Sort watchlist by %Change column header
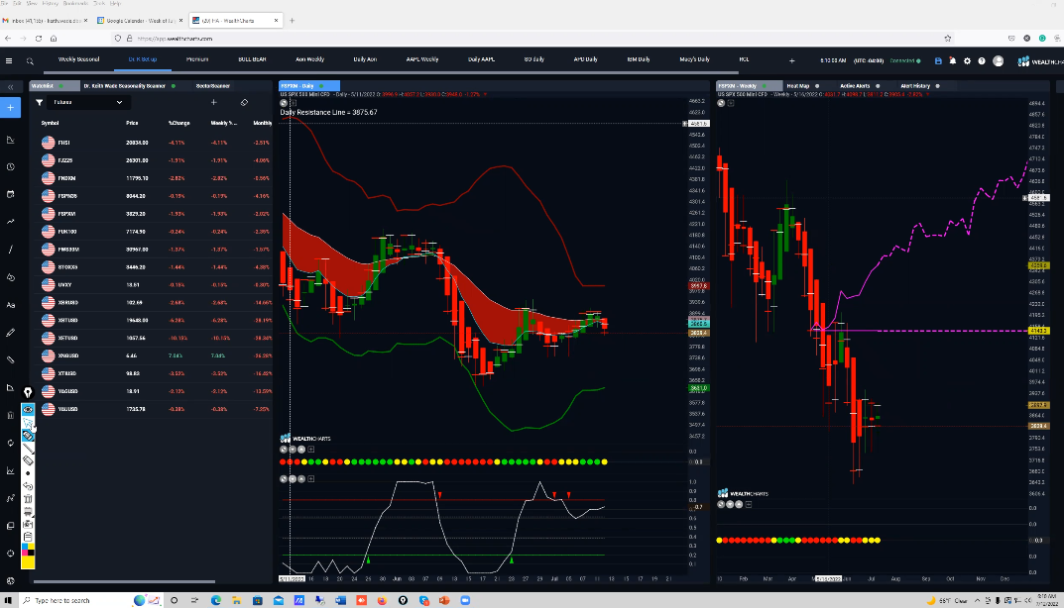Image resolution: width=1064 pixels, height=608 pixels. [179, 124]
